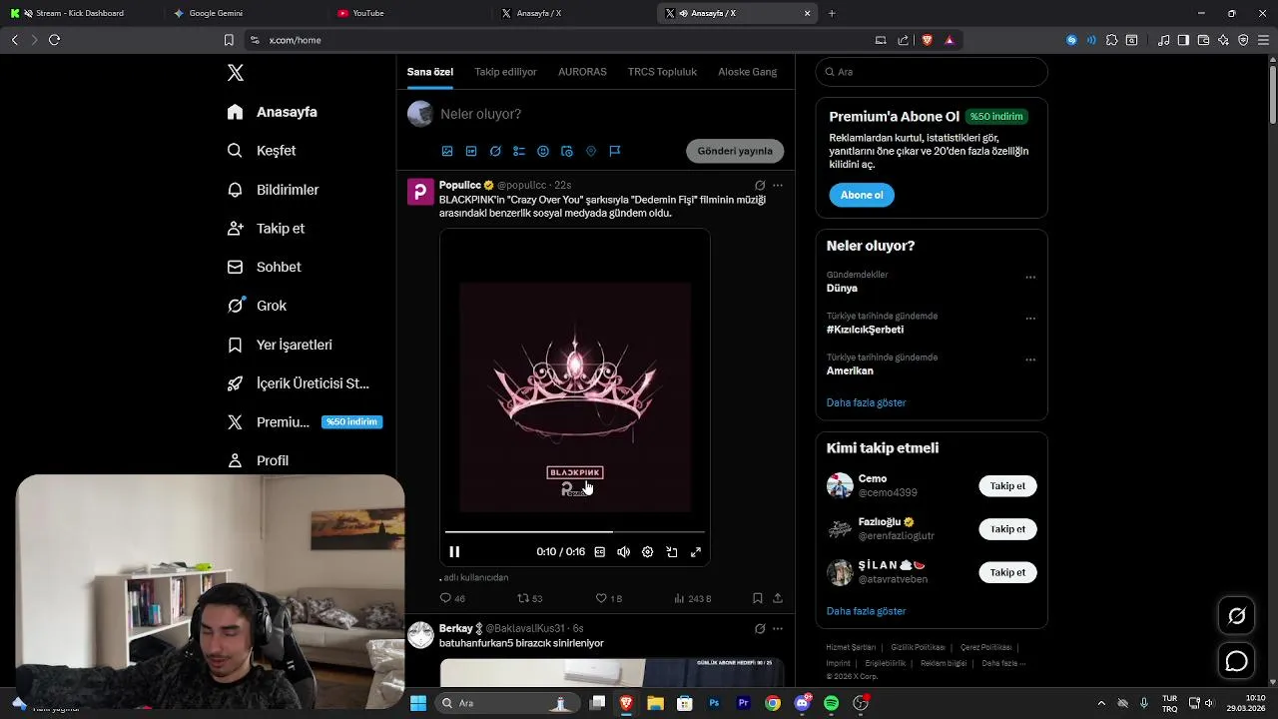Switch to Takip ediliyor tab
This screenshot has height=719, width=1278.
(505, 72)
